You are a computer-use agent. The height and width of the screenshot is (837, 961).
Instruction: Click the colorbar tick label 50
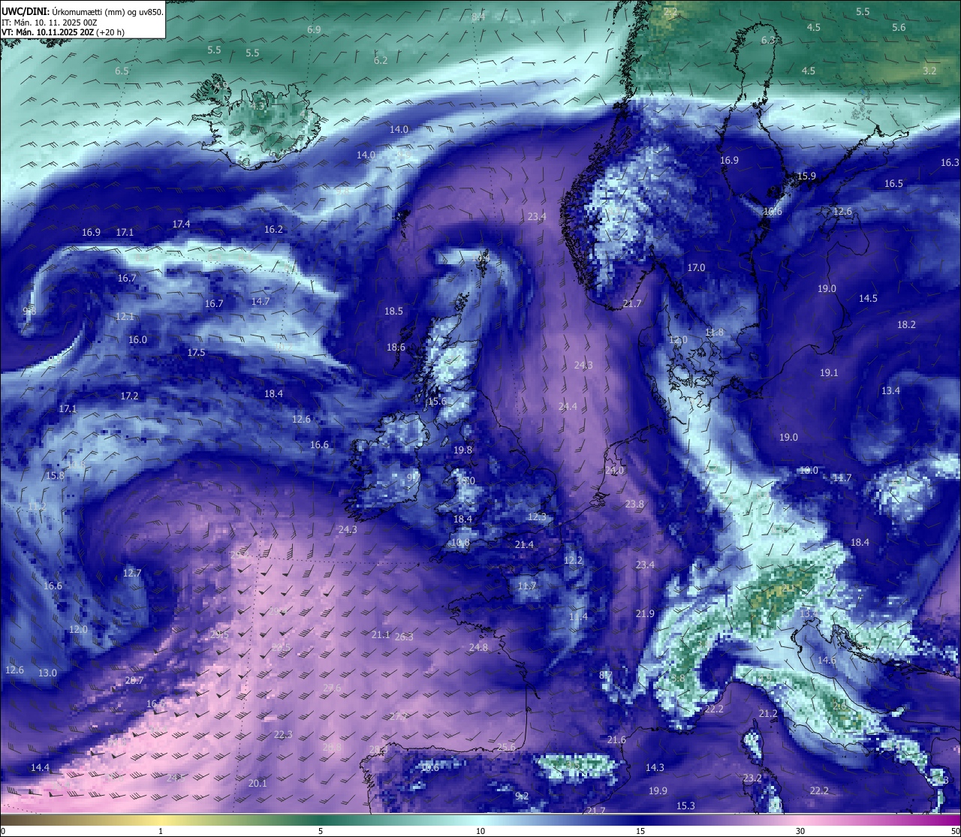point(954,831)
